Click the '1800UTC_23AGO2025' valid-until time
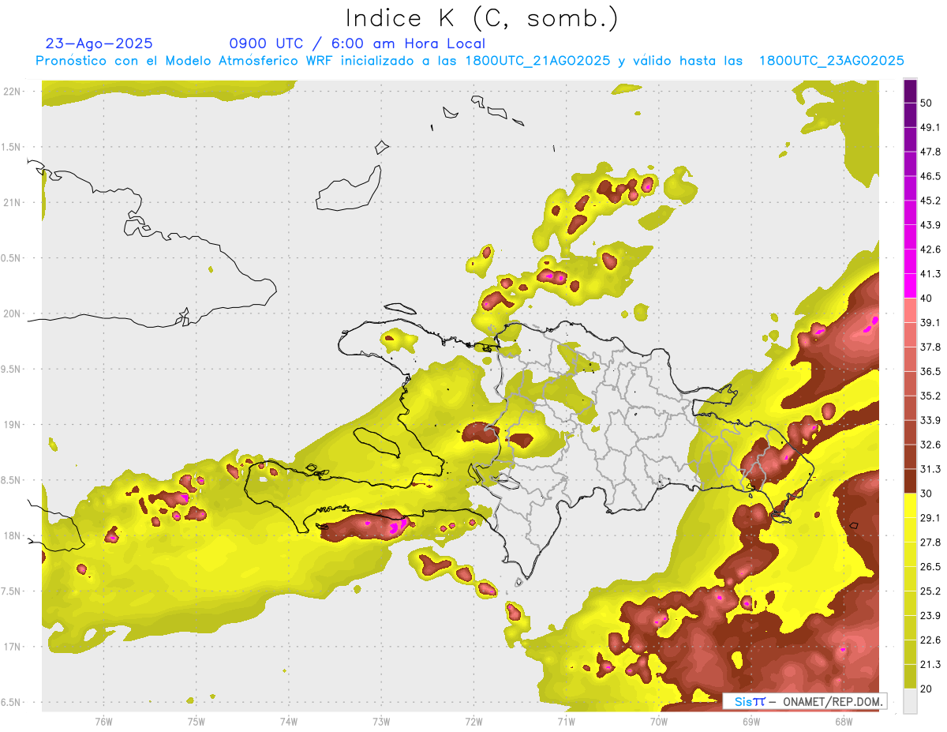Viewport: 947px width, 732px height. pyautogui.click(x=831, y=61)
